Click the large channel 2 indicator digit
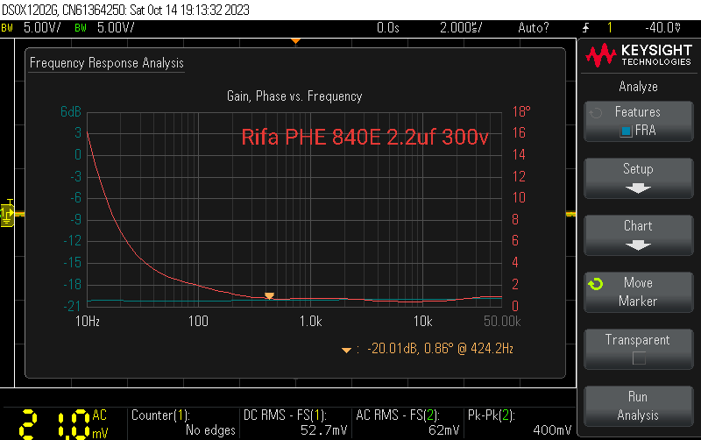The image size is (701, 440). 28,424
